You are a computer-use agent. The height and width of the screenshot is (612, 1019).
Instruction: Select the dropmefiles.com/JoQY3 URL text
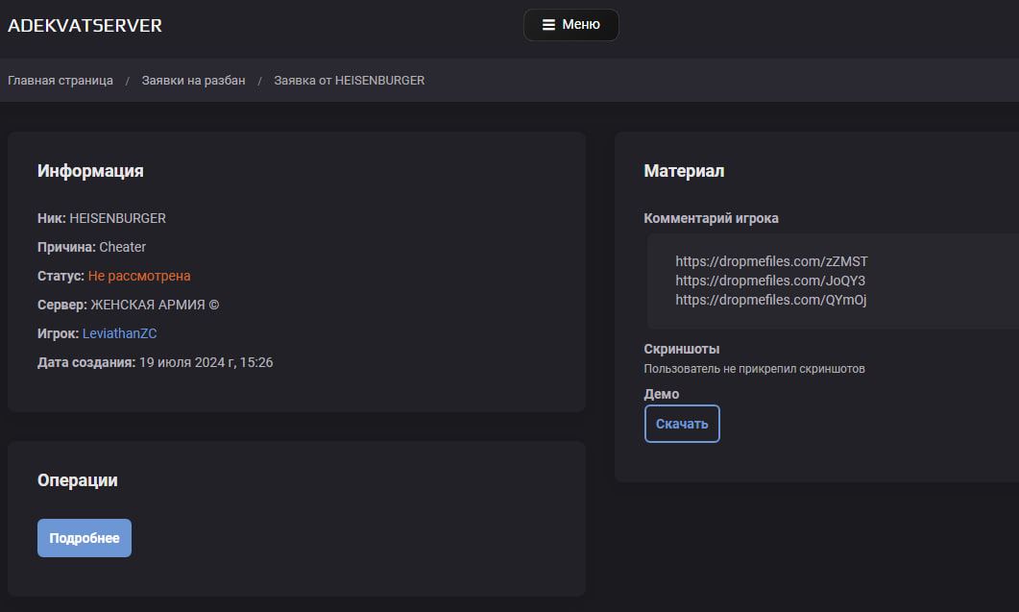coord(770,281)
